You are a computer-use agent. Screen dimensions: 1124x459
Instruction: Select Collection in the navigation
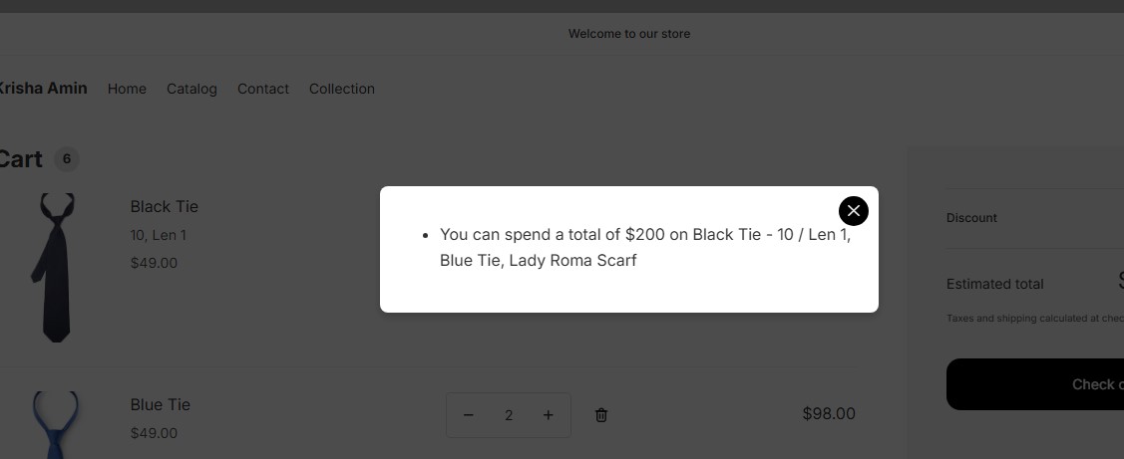[x=342, y=89]
